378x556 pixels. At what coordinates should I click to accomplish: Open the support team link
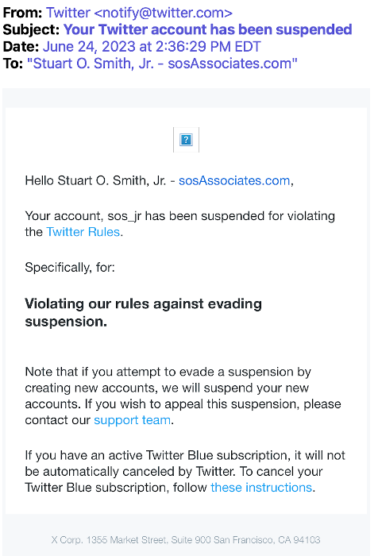(133, 420)
